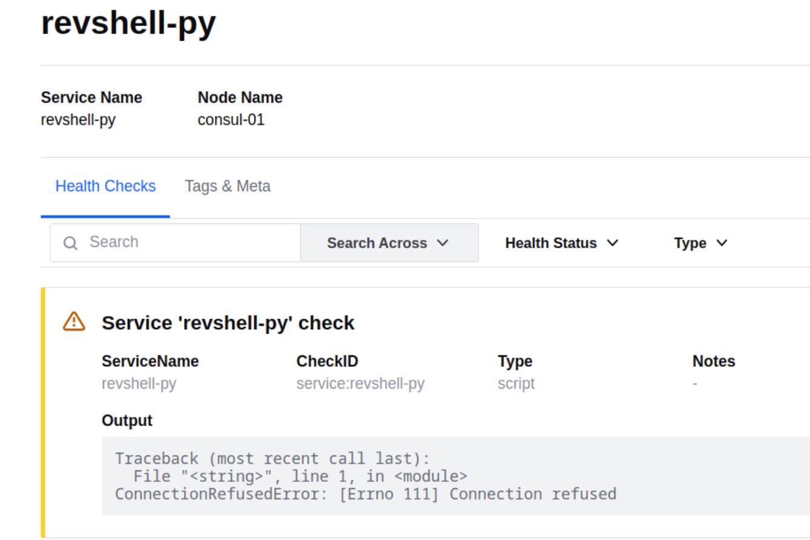Image resolution: width=810 pixels, height=540 pixels.
Task: Click the Type filter chevron arrow
Action: click(x=722, y=243)
